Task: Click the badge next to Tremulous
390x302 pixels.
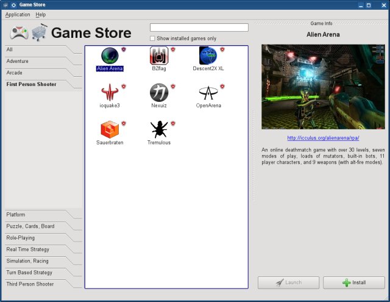Action: click(x=173, y=123)
